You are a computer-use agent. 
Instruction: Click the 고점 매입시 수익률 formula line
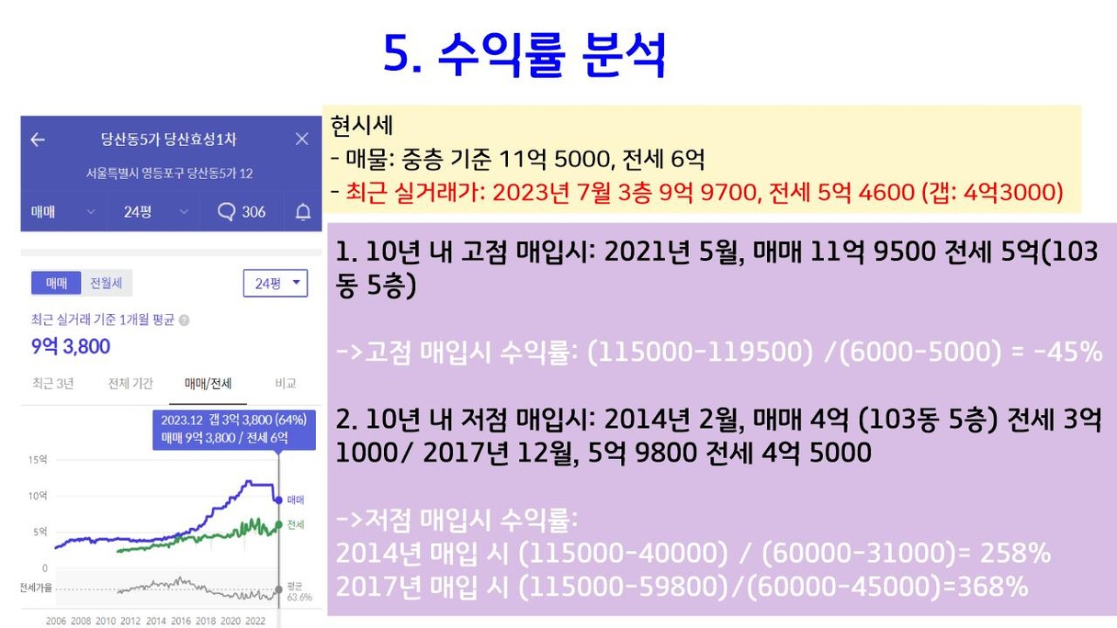point(719,352)
